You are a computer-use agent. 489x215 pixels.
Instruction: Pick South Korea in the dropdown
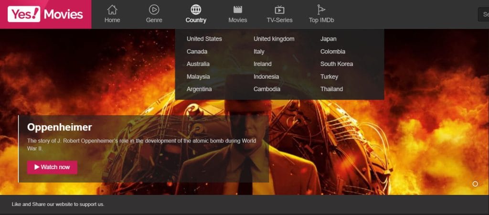coord(337,64)
